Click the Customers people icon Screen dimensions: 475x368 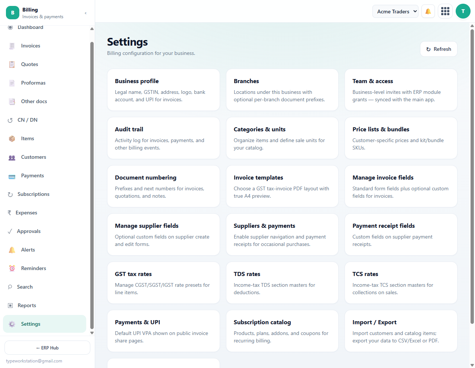(x=12, y=157)
